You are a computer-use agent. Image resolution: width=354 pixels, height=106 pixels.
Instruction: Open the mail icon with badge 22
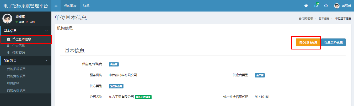[316, 5]
